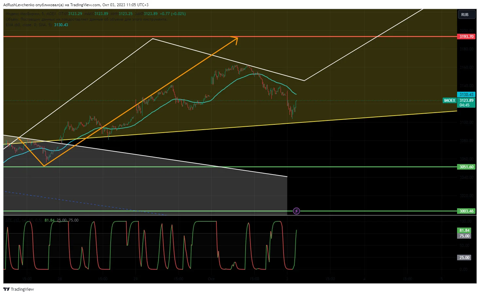Viewport: 480px width, 295px height.
Task: Click the AdRushLevchenko publication header text
Action: click(76, 5)
